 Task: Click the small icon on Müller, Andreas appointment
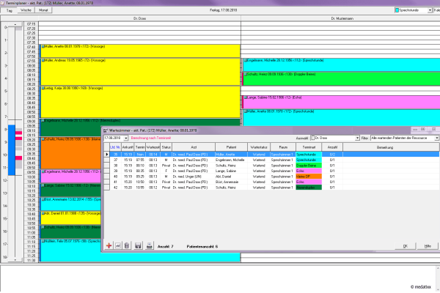tap(43, 60)
